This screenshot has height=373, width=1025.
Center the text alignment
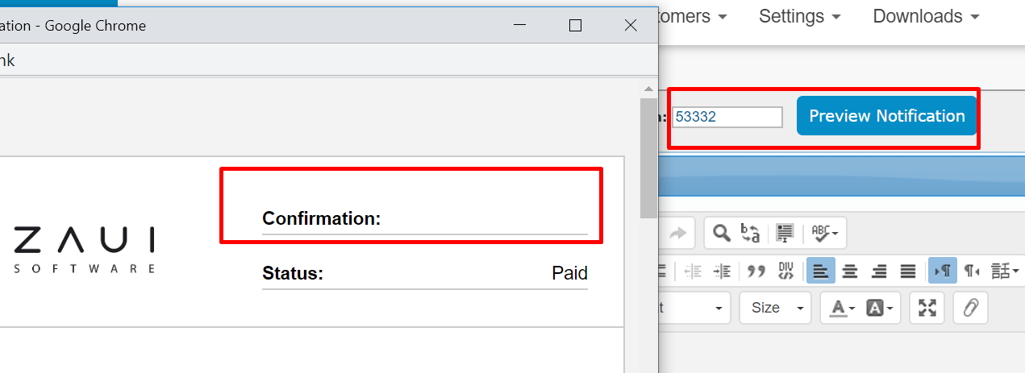coord(849,271)
